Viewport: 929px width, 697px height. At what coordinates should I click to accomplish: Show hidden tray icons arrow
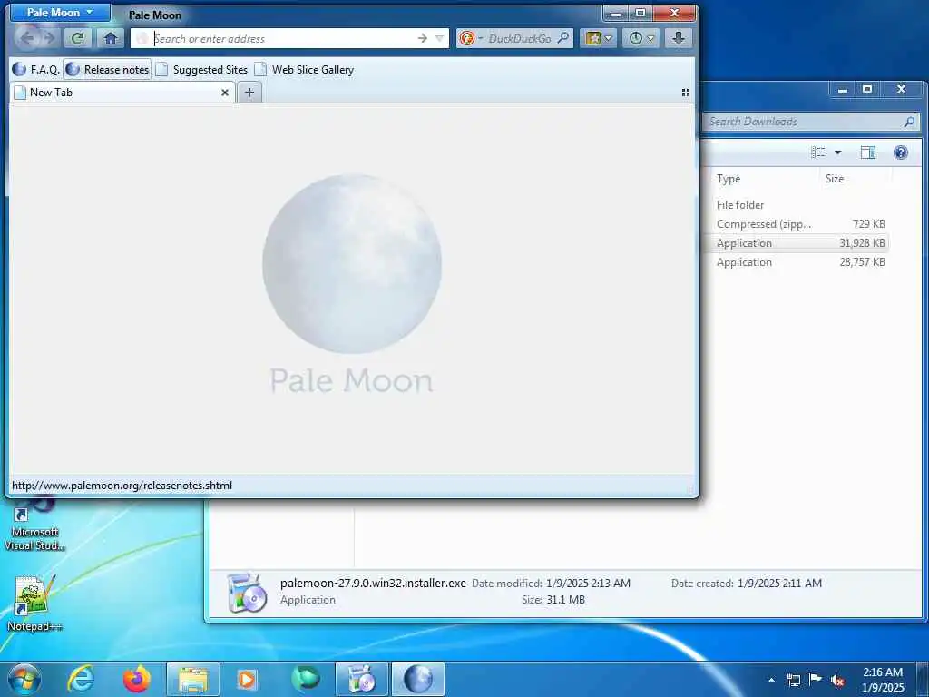coord(771,680)
